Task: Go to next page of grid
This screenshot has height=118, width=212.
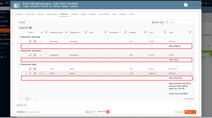Action: click(x=31, y=99)
